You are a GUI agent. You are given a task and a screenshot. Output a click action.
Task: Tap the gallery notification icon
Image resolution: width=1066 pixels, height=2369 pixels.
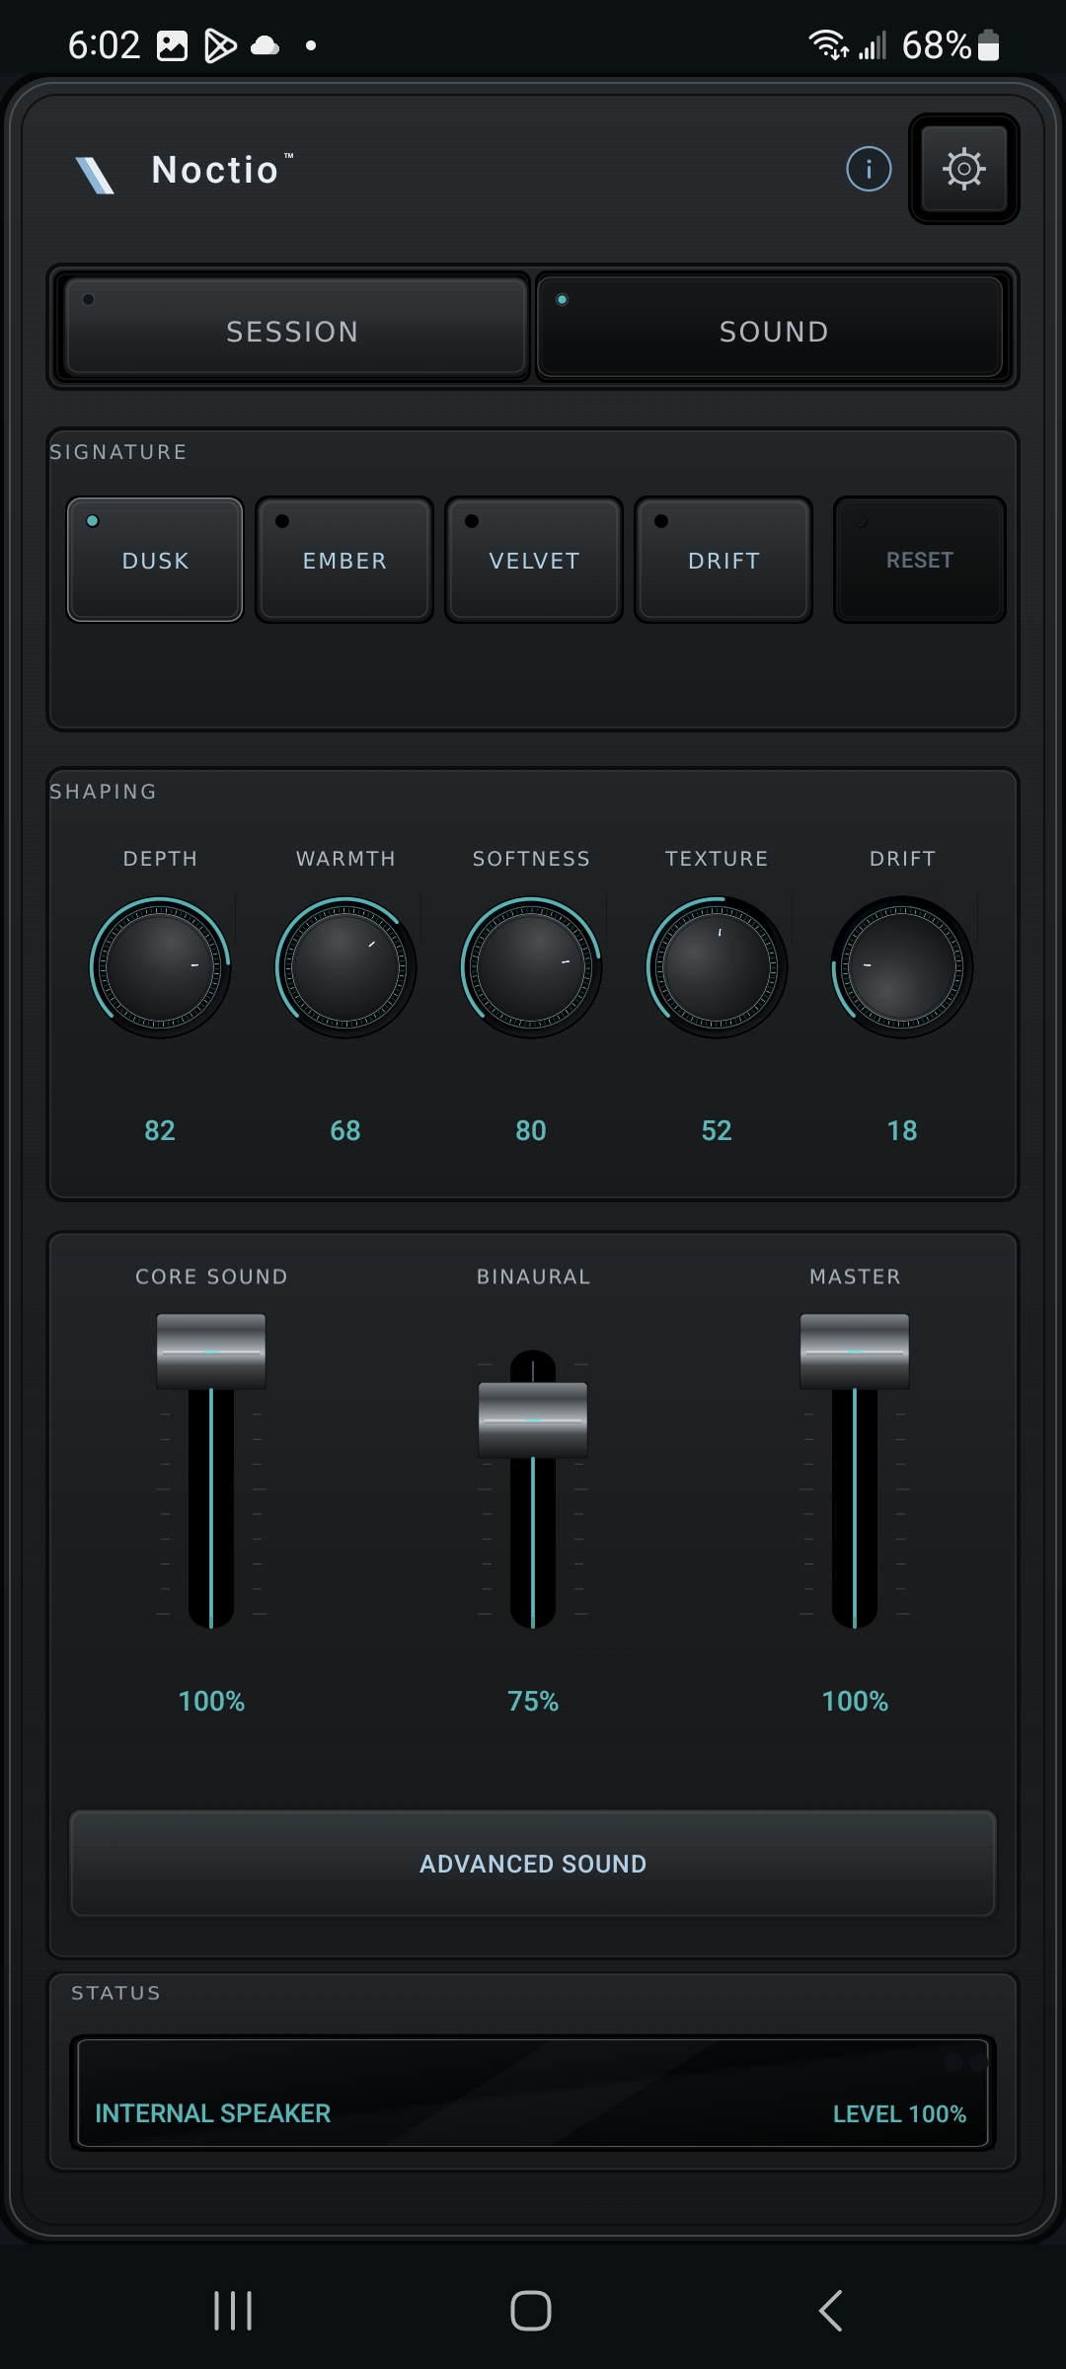click(x=172, y=45)
